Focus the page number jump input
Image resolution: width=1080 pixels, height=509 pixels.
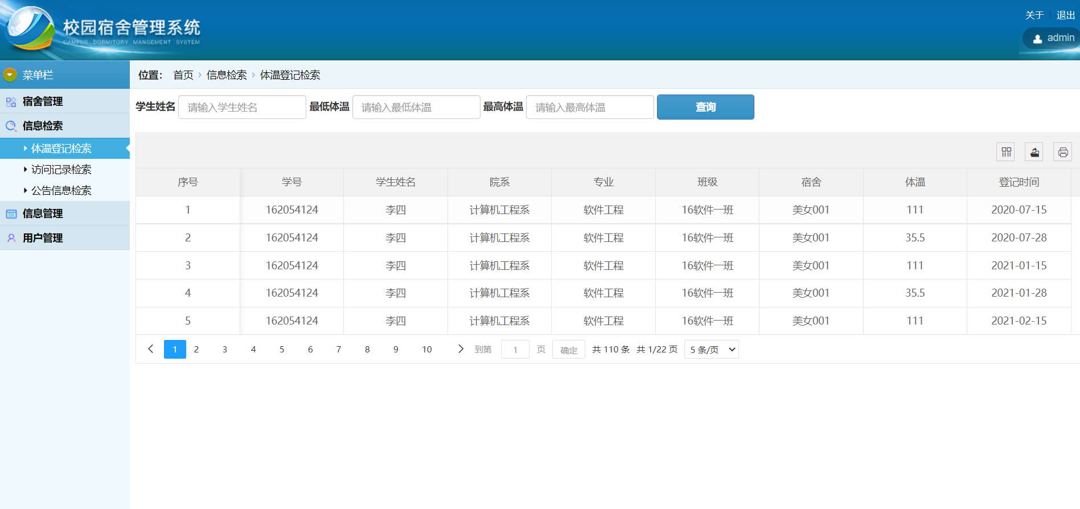(515, 350)
